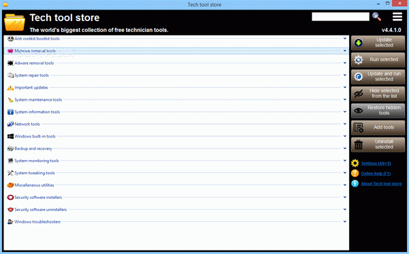The height and width of the screenshot is (254, 409).
Task: Expand Adware removal tools chevron
Action: [345, 63]
